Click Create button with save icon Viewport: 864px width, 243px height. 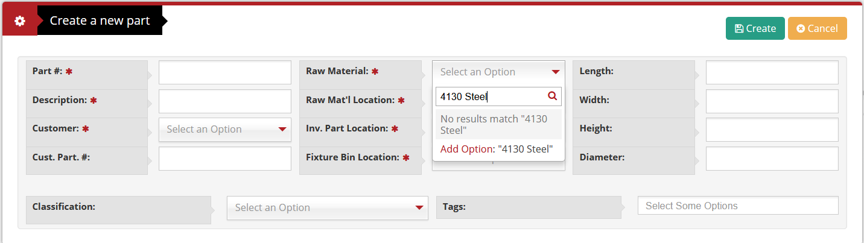(755, 28)
